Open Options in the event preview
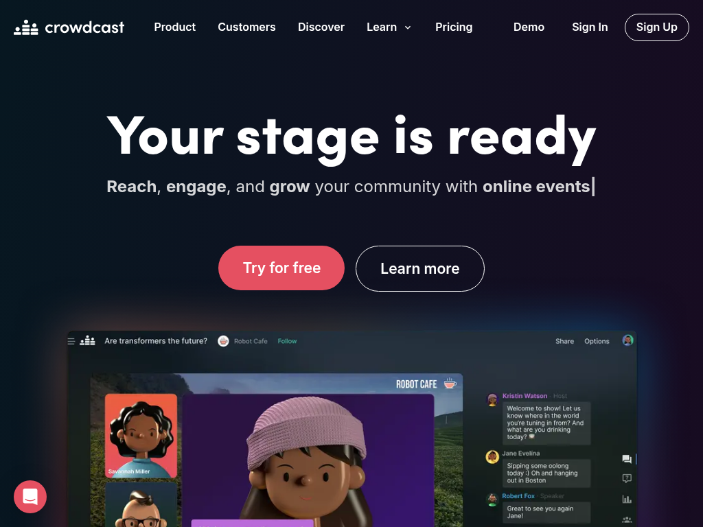Screen dimensions: 703x527 (x=597, y=341)
